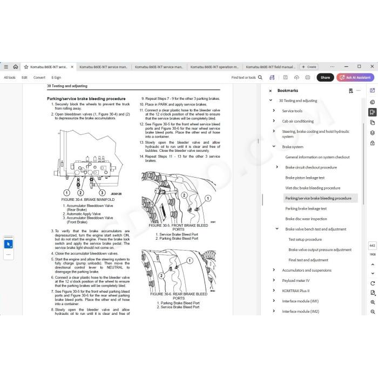This screenshot has height=378, width=378.
Task: Collapse Brake valve bench test bookmark
Action: 277,229
